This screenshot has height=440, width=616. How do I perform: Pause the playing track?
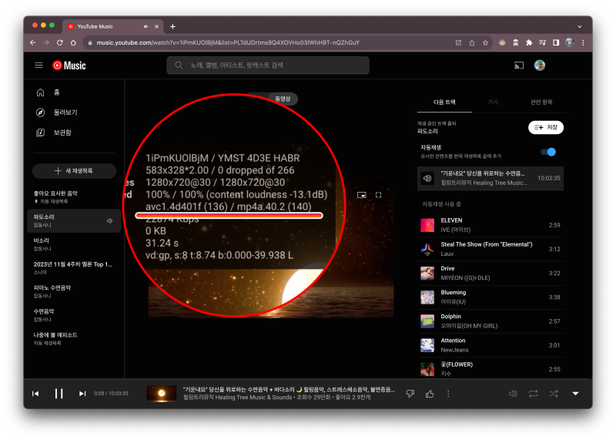click(59, 394)
